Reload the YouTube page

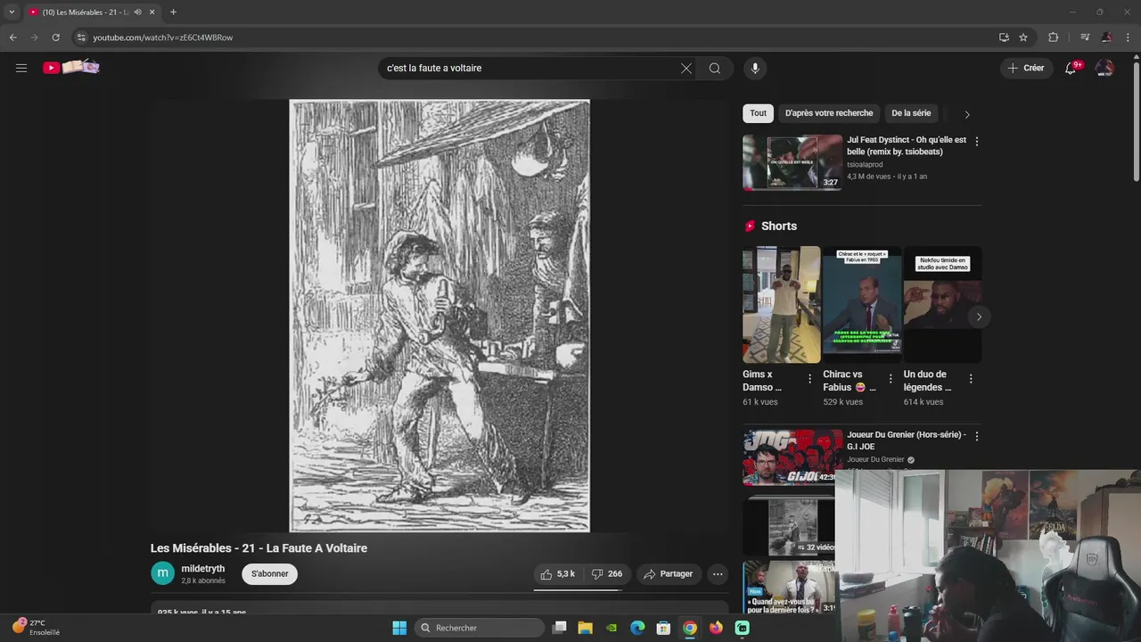55,37
